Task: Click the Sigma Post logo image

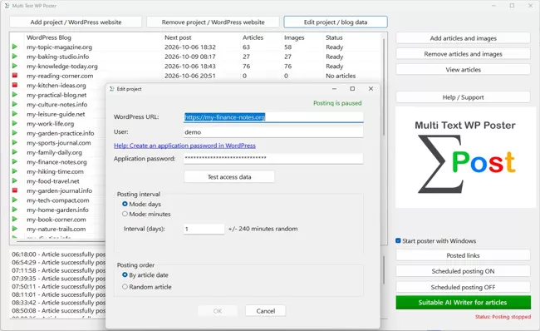Action: (465, 157)
